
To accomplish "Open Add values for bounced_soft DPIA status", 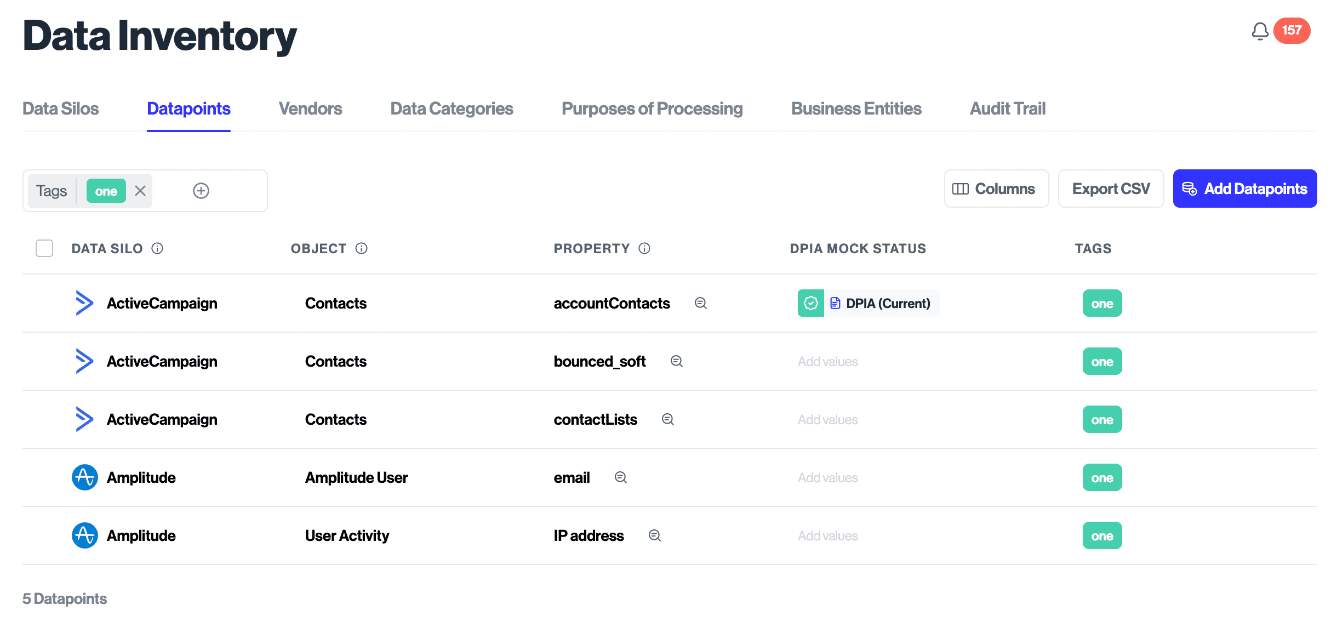I will tap(827, 362).
